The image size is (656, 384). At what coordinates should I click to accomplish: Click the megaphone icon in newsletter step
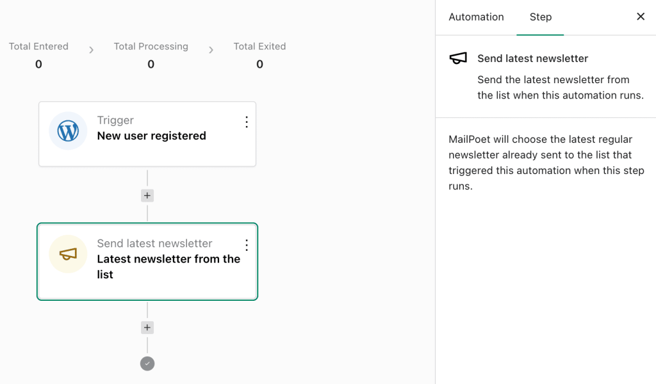tap(68, 253)
